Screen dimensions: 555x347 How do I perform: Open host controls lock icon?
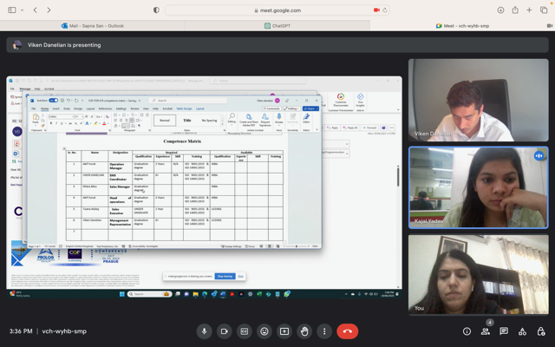coord(540,331)
